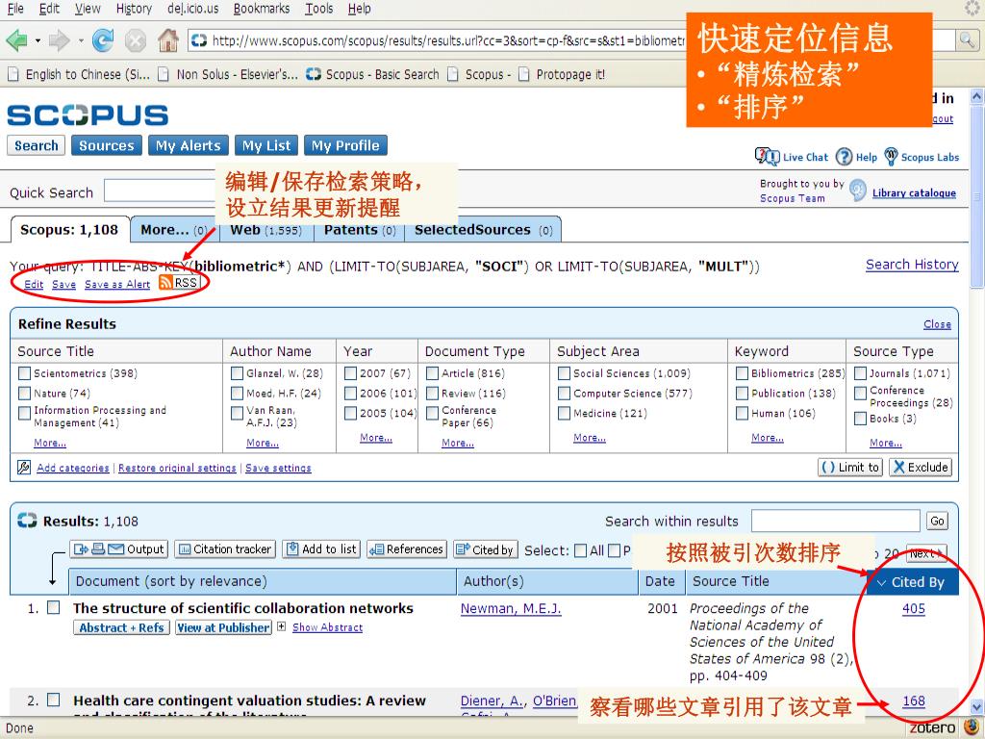The width and height of the screenshot is (985, 739).
Task: Close the Refine Results panel
Action: (937, 324)
